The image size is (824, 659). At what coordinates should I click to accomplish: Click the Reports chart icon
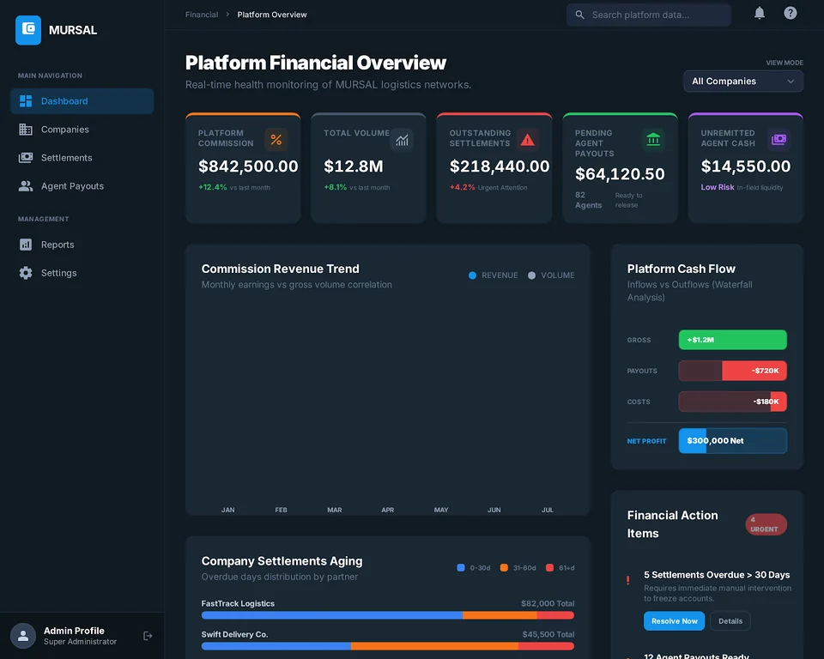pos(26,245)
